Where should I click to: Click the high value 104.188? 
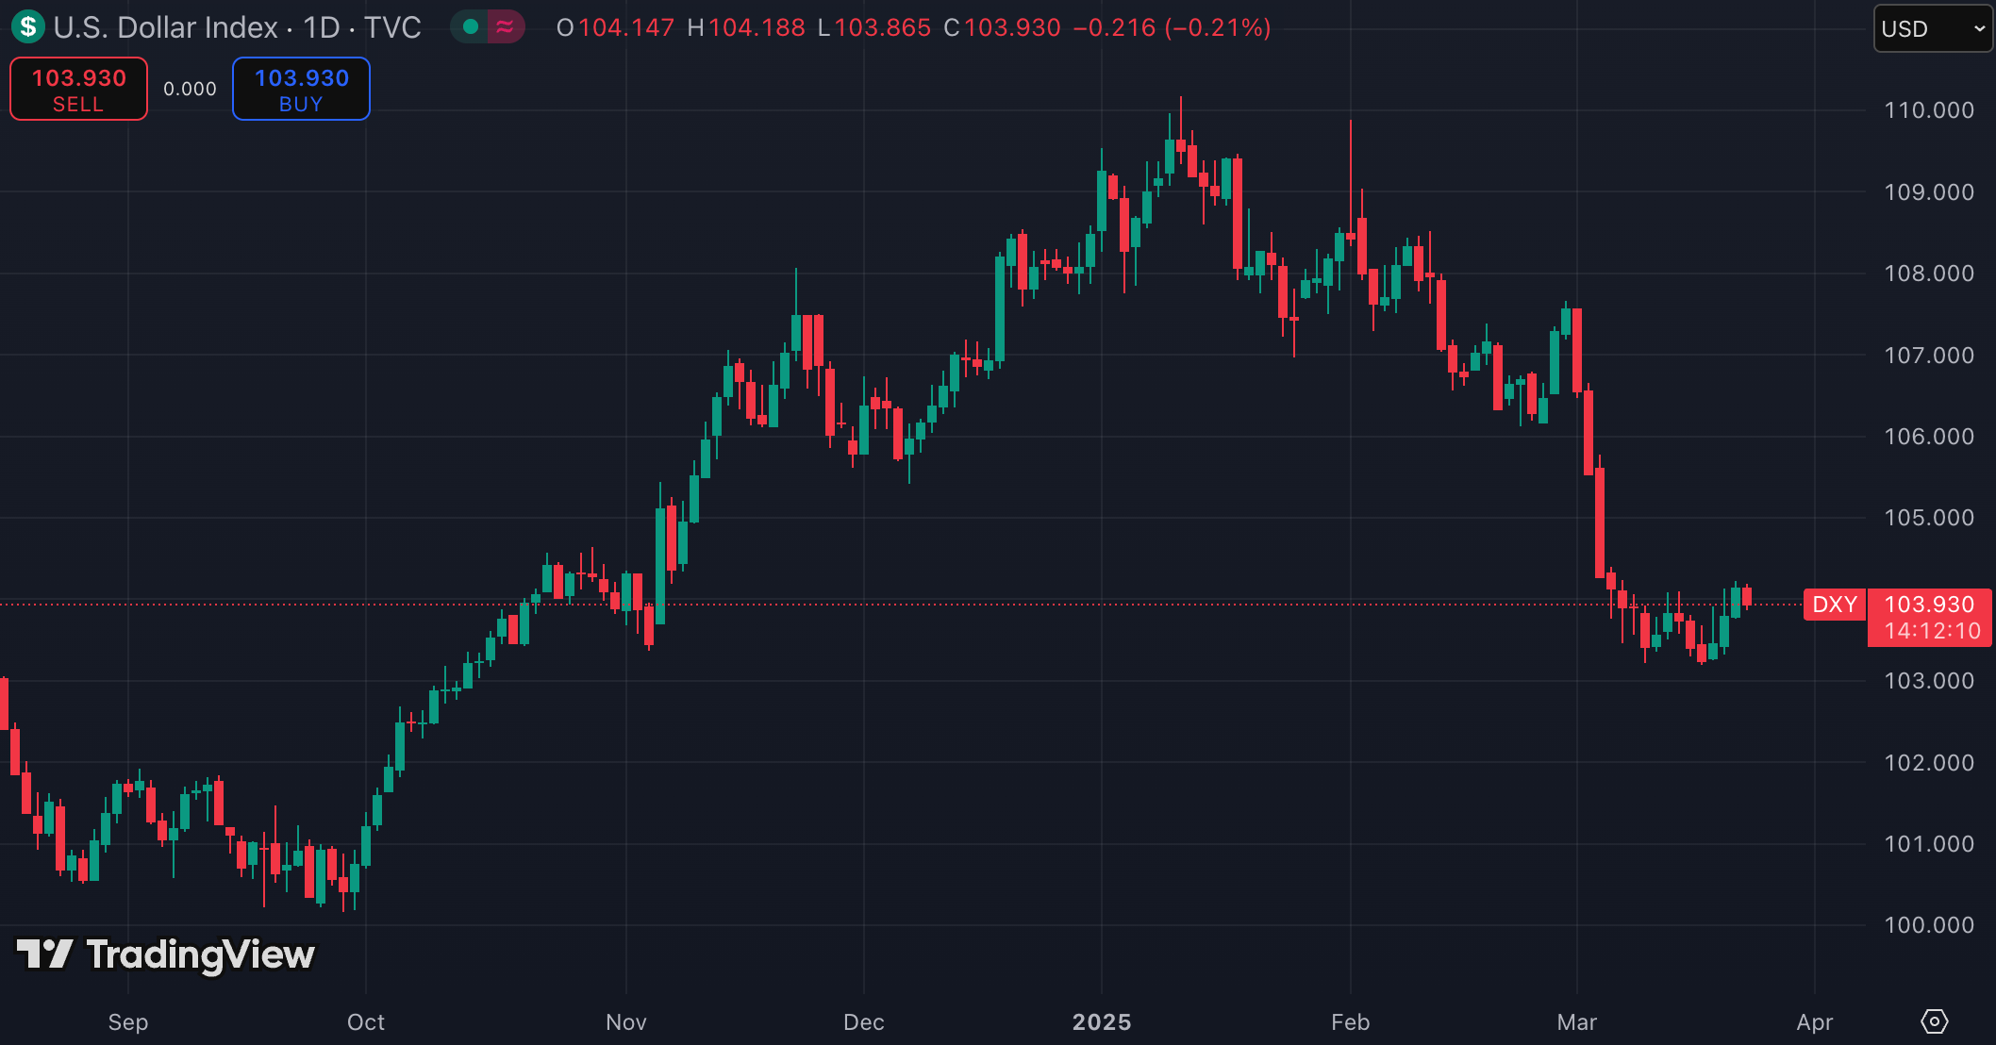click(757, 27)
